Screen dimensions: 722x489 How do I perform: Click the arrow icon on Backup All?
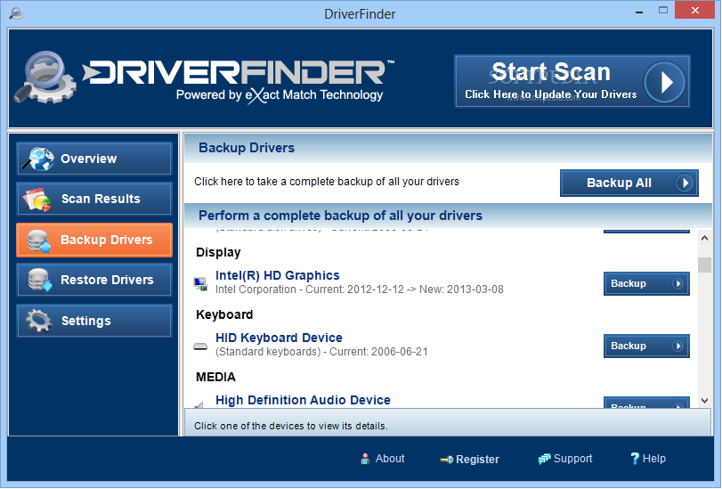tap(685, 183)
